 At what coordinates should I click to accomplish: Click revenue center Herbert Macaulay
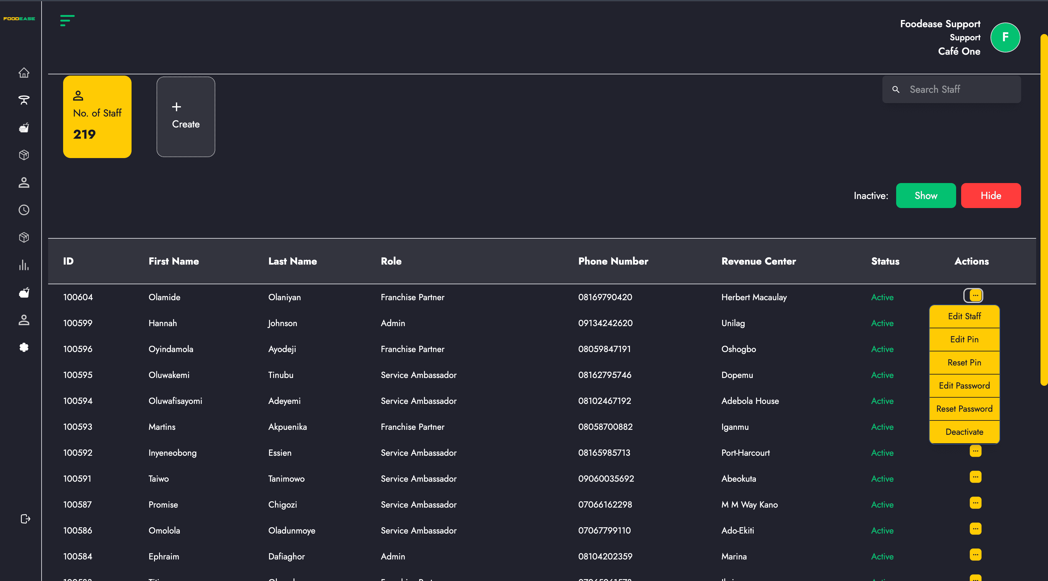point(754,297)
